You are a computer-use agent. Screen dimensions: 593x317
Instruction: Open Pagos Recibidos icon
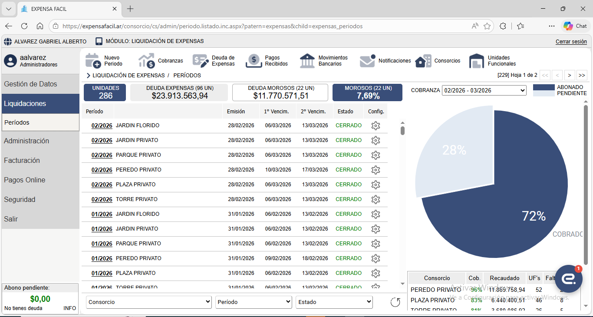(254, 61)
